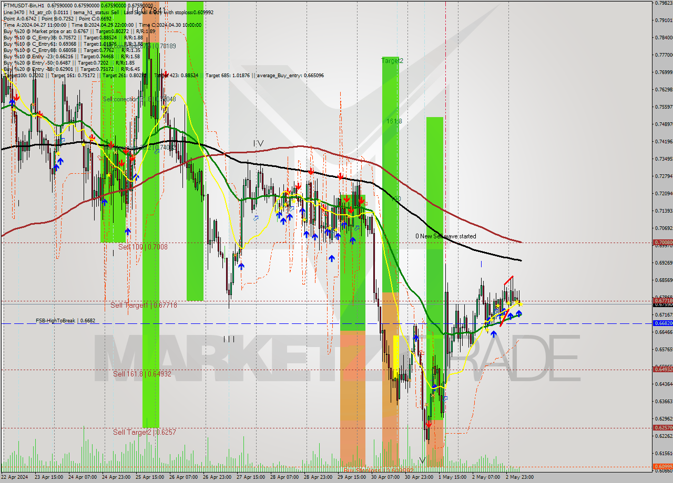673x483 pixels.
Task: Click the '23 Apr 15:00' time axis label
Action: 48,477
